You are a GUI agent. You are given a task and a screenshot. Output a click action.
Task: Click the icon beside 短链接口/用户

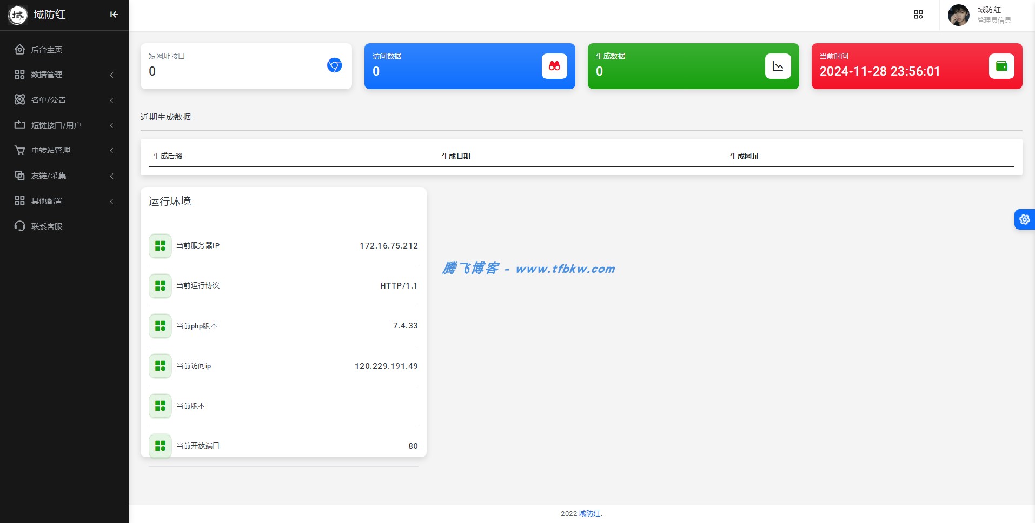[19, 125]
